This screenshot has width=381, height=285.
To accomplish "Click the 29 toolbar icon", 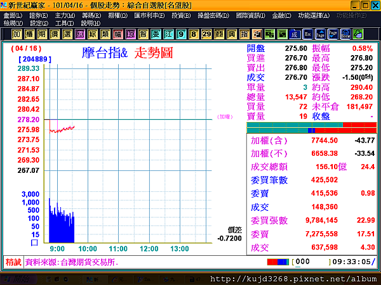I will (x=206, y=34).
